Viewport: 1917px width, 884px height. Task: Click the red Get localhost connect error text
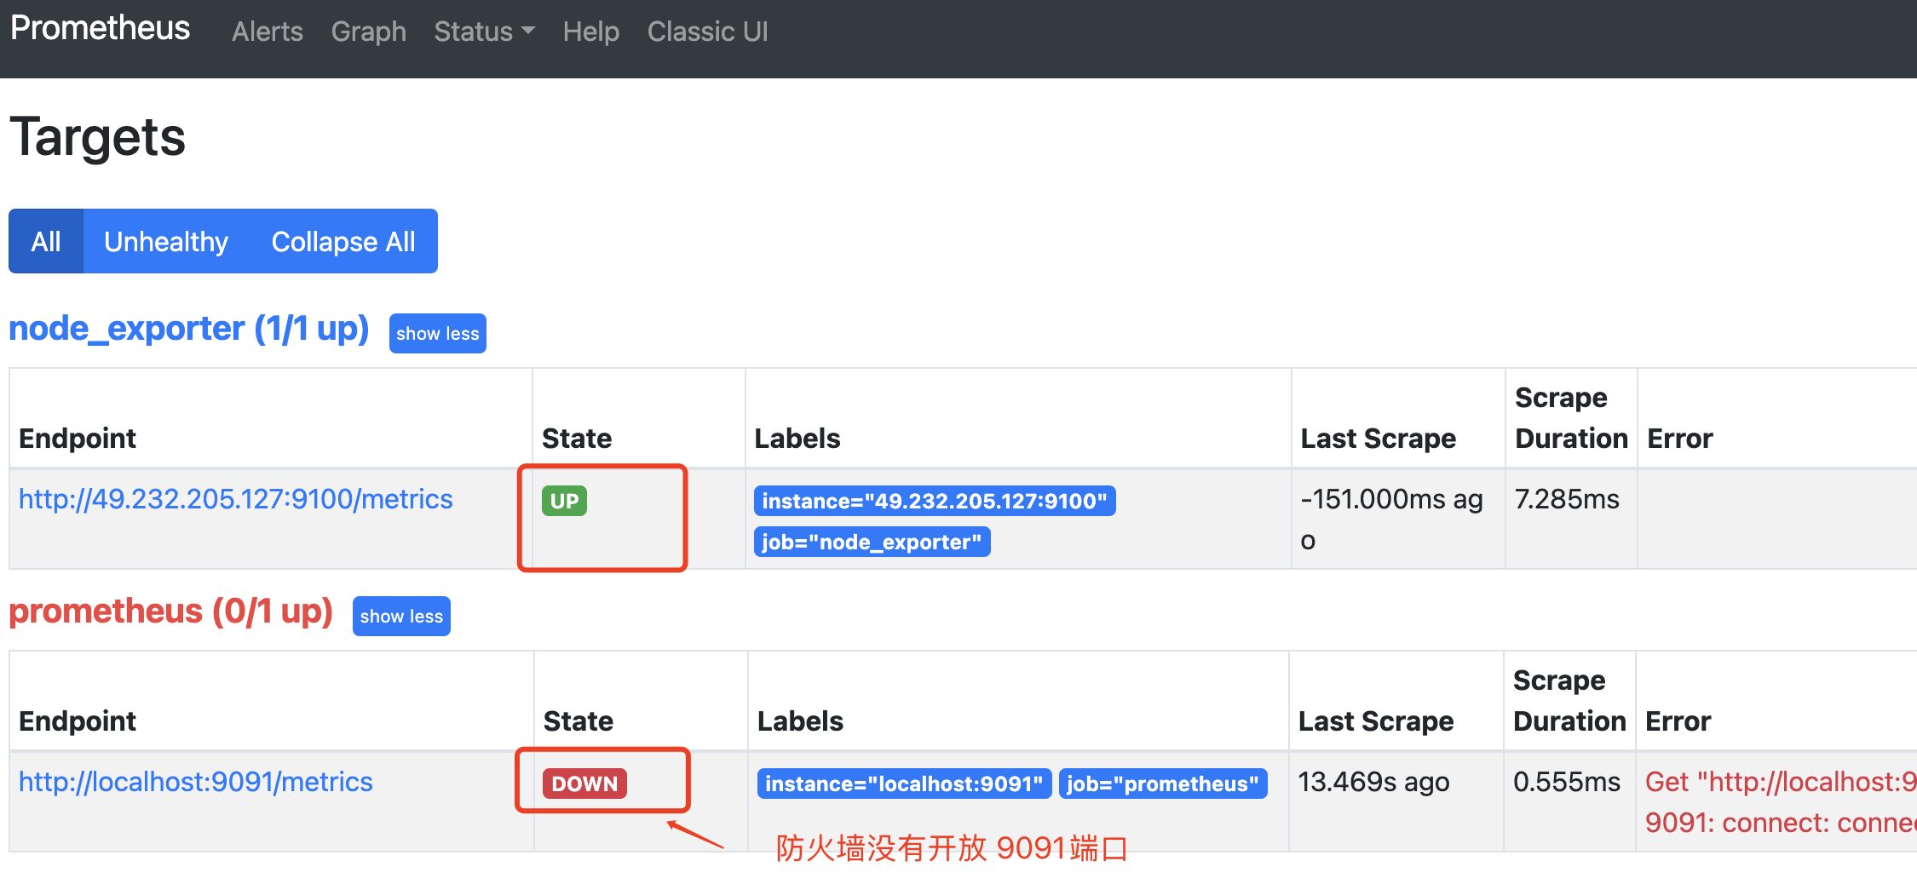[1780, 801]
